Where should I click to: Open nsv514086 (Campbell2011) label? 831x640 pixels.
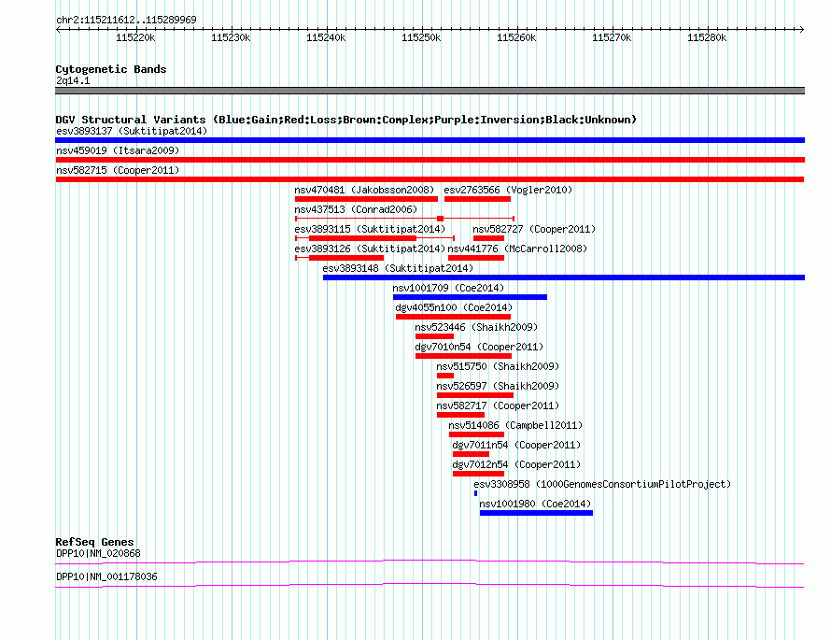515,425
